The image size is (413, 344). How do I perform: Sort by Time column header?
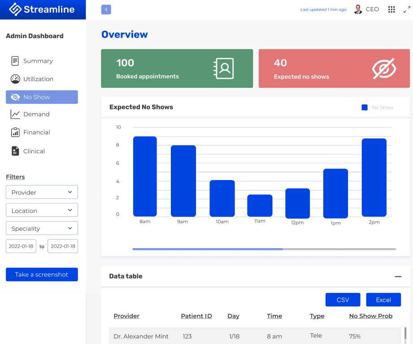click(x=274, y=316)
